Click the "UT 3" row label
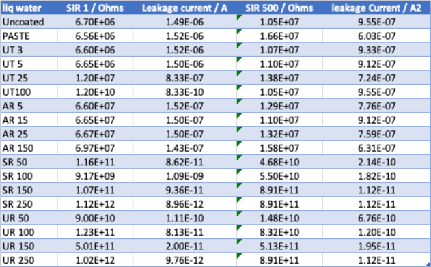This screenshot has height=267, width=431. point(13,50)
